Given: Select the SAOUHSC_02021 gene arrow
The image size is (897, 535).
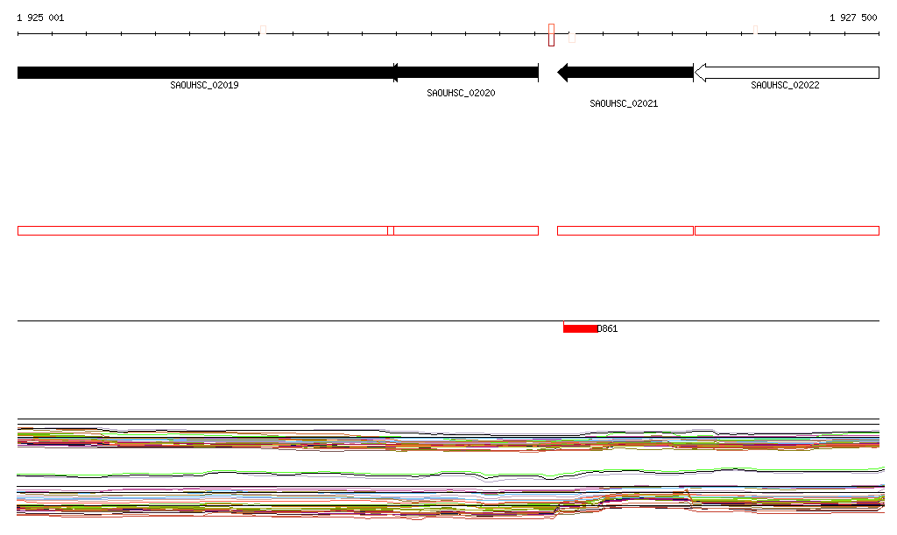Looking at the screenshot, I should pos(625,73).
